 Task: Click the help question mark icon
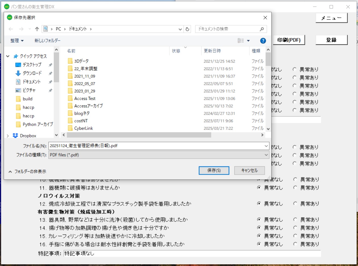click(263, 41)
